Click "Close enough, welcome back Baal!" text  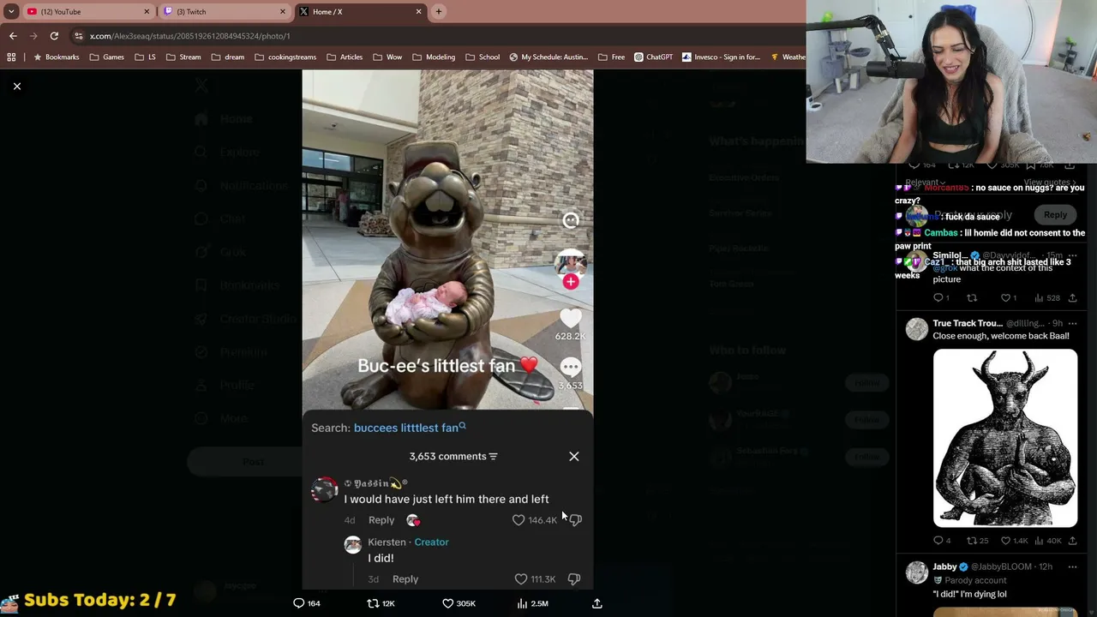(1001, 336)
